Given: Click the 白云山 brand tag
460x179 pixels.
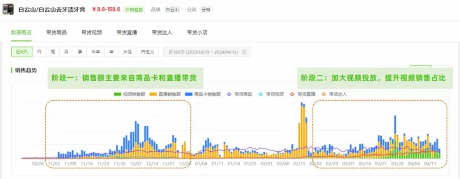Looking at the screenshot, I should point(172,9).
